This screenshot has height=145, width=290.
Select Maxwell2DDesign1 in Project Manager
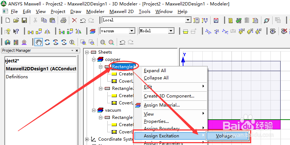pos(41,69)
